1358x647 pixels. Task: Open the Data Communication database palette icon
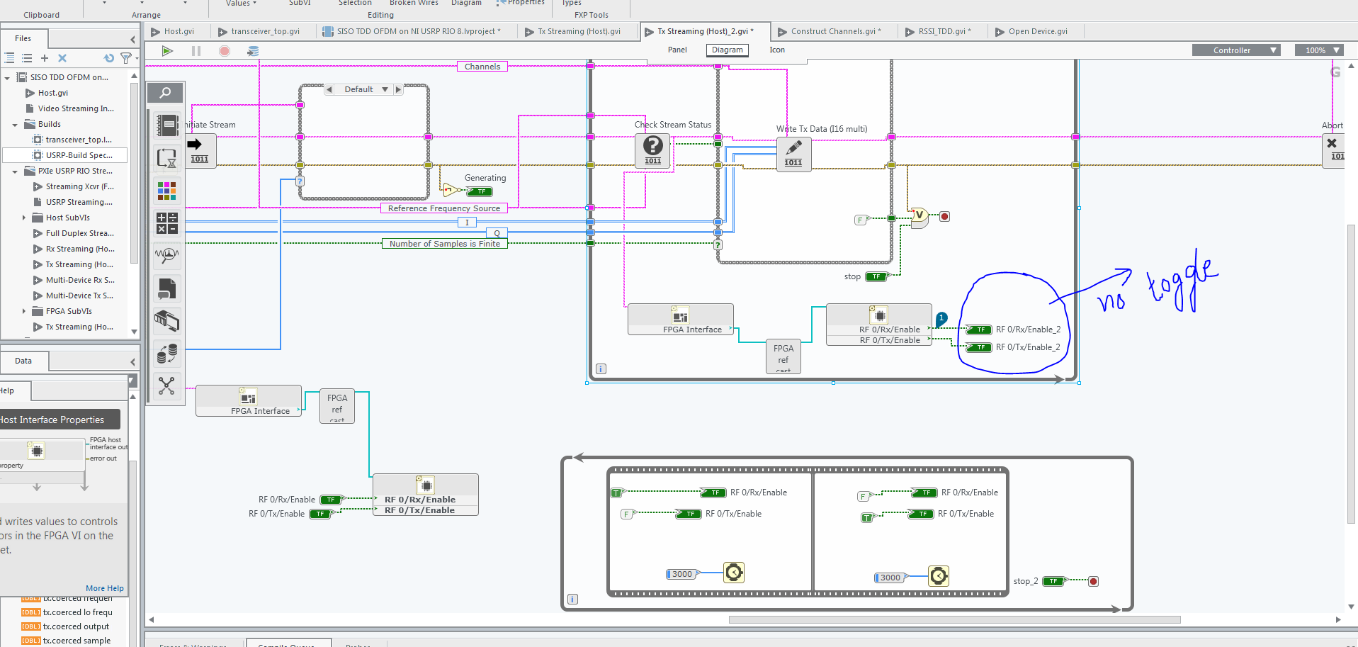pos(166,353)
